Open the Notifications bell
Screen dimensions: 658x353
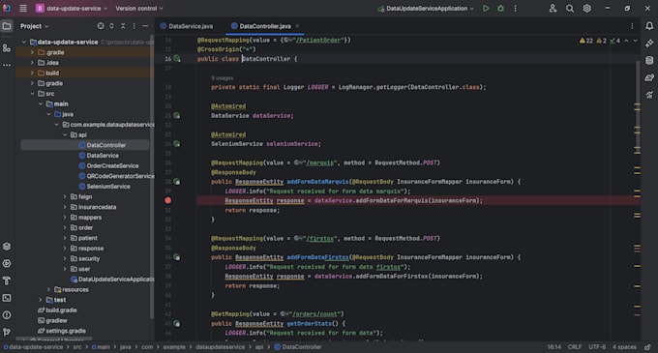649,26
